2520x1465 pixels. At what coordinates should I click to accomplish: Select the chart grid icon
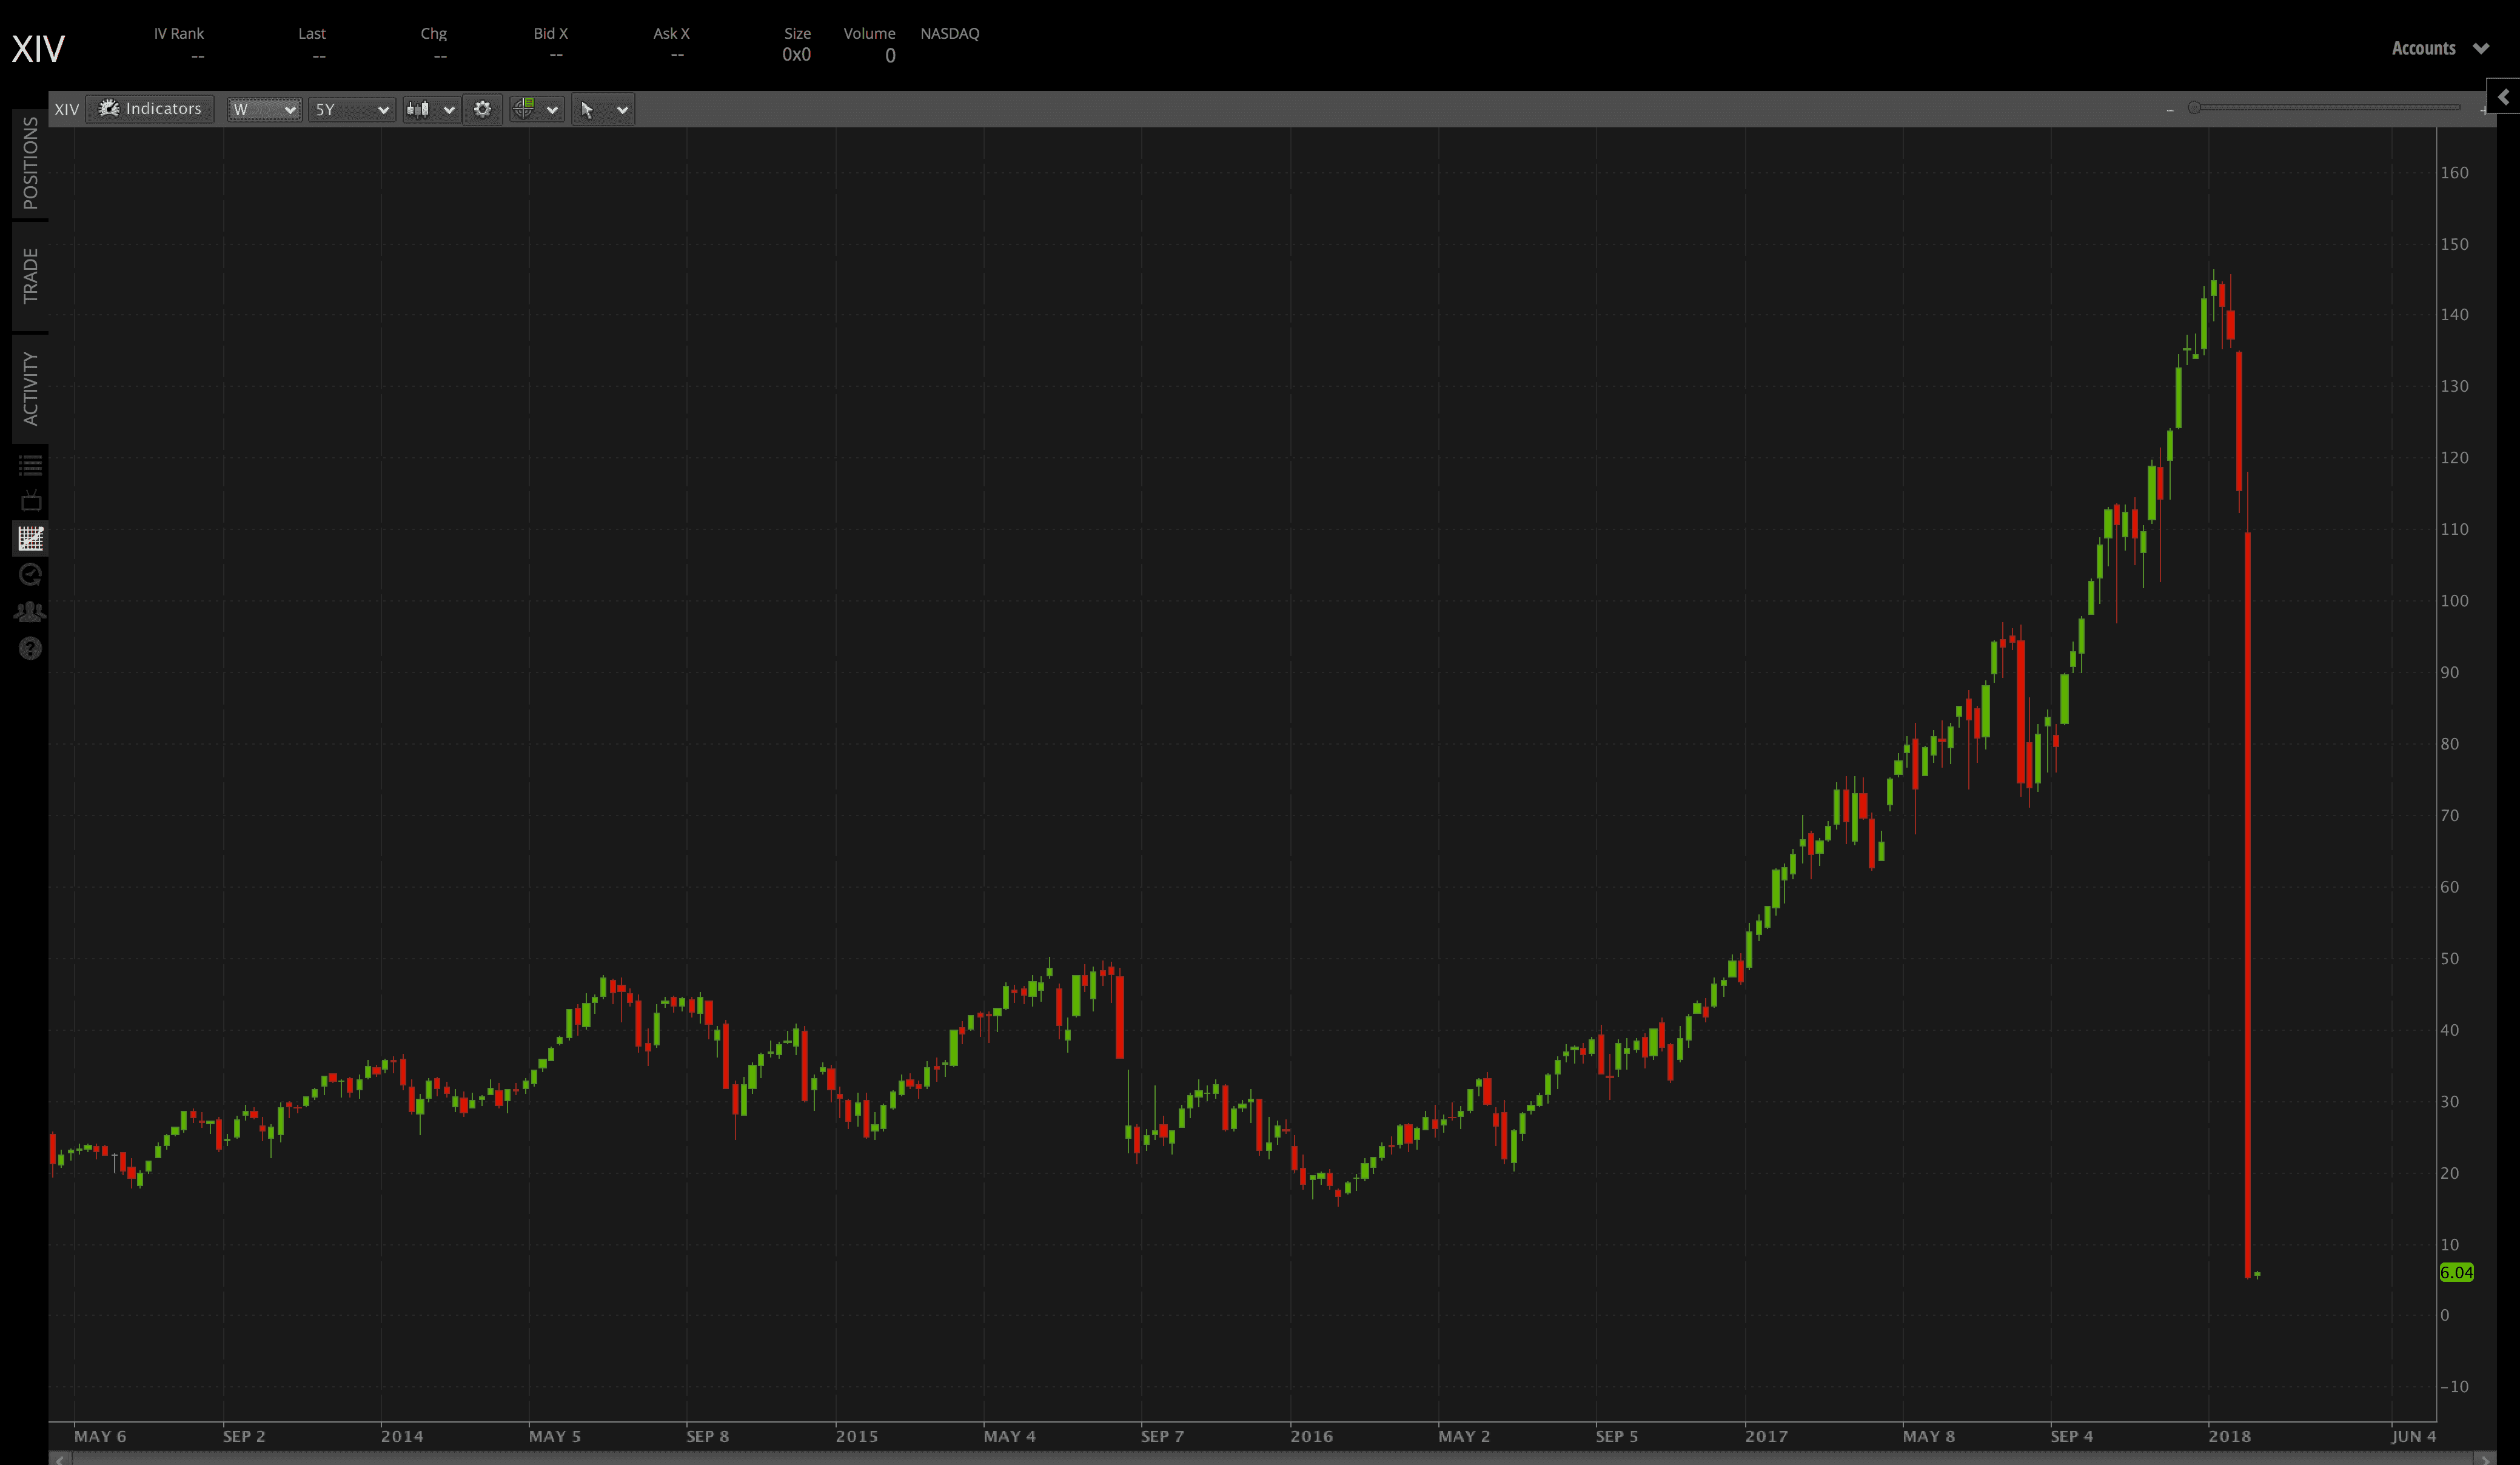pos(31,538)
